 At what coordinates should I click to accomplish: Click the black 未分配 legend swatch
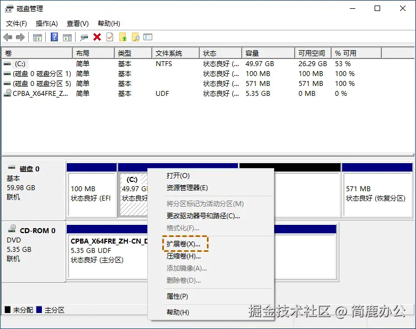tap(8, 310)
